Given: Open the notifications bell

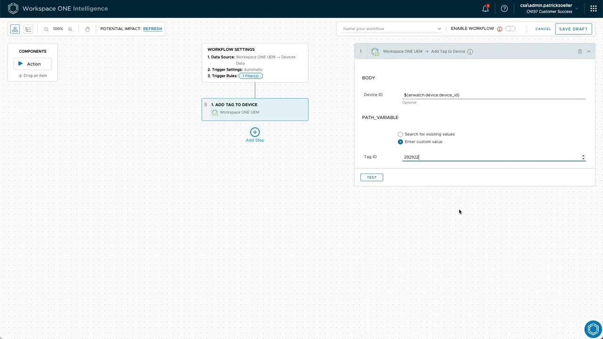Looking at the screenshot, I should click(486, 8).
